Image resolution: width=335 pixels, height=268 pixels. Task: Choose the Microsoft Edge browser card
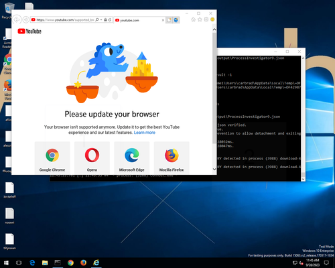132,157
